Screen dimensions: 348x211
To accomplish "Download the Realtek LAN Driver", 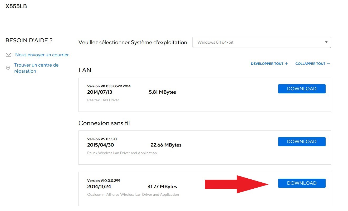I will (302, 89).
